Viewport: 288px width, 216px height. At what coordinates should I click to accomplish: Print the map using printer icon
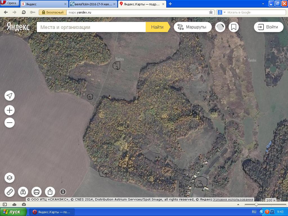coord(37,192)
